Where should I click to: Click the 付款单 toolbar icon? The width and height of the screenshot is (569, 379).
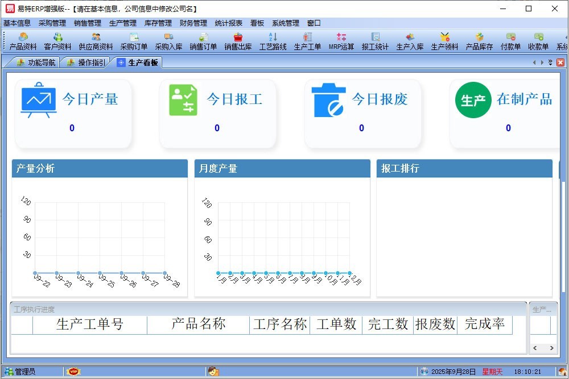click(510, 41)
